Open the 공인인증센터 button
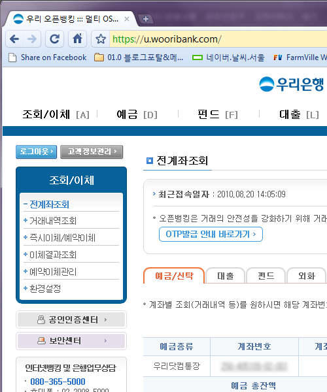Image resolution: width=327 pixels, height=392 pixels. click(x=71, y=319)
